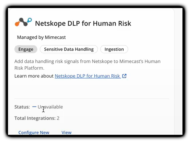The height and width of the screenshot is (144, 192).
Task: Click the Risk Platform text line
Action: (29, 68)
